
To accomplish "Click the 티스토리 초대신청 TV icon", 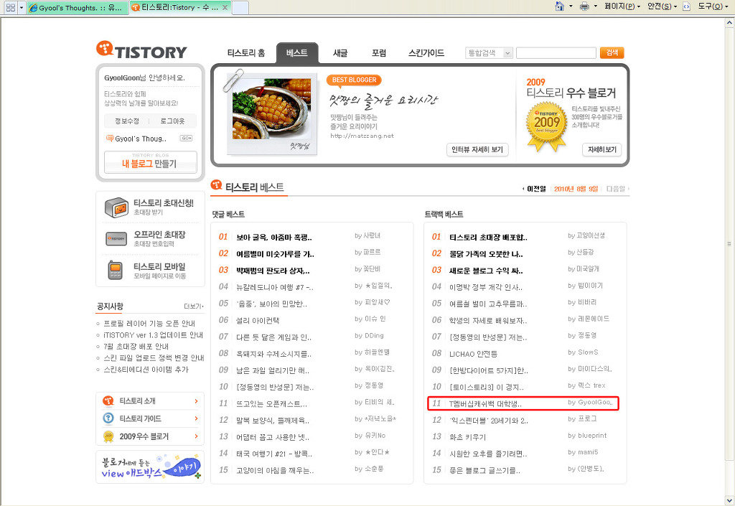I will (x=116, y=207).
